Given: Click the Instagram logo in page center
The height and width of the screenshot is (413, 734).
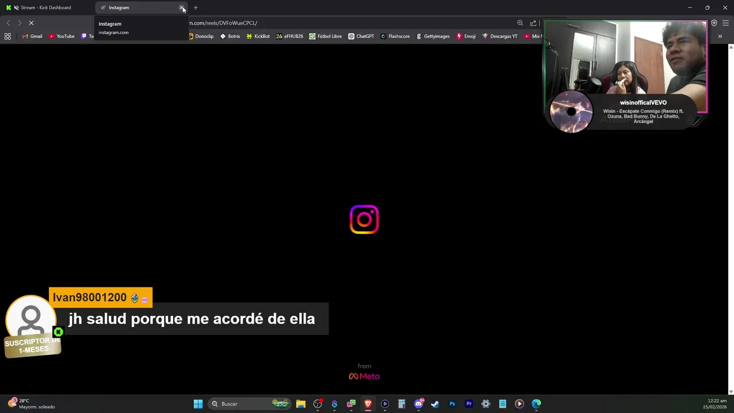Looking at the screenshot, I should click(x=364, y=219).
